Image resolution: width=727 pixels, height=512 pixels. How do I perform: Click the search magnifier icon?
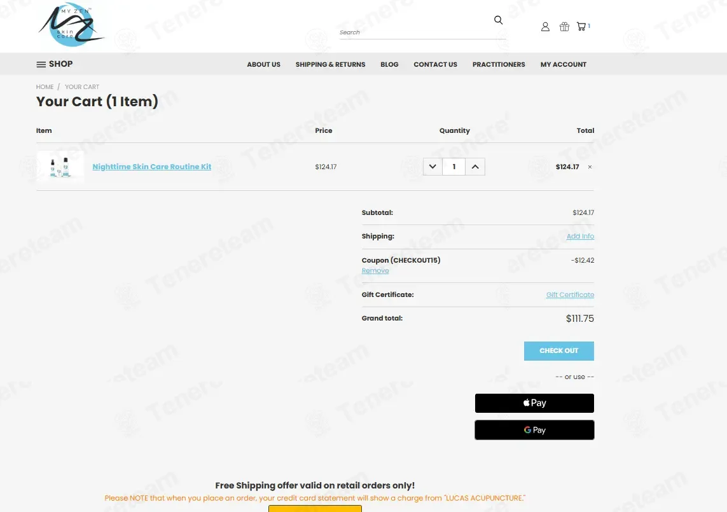point(499,20)
